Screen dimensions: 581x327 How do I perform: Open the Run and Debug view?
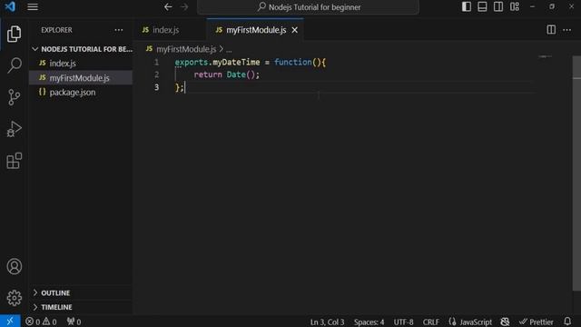click(x=15, y=129)
